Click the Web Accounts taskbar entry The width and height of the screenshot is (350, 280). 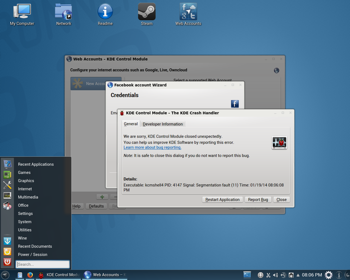[105, 275]
